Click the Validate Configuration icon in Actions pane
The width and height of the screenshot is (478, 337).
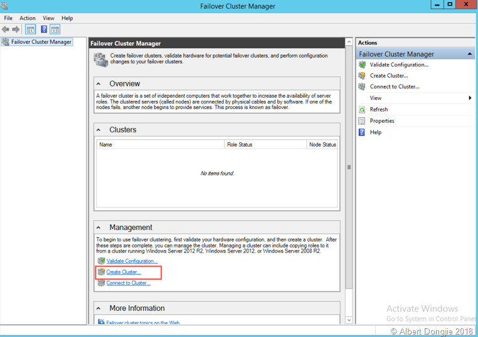pyautogui.click(x=362, y=65)
